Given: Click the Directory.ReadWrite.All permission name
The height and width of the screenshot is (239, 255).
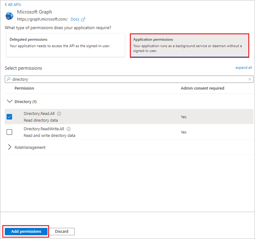Looking at the screenshot, I should [44, 129].
